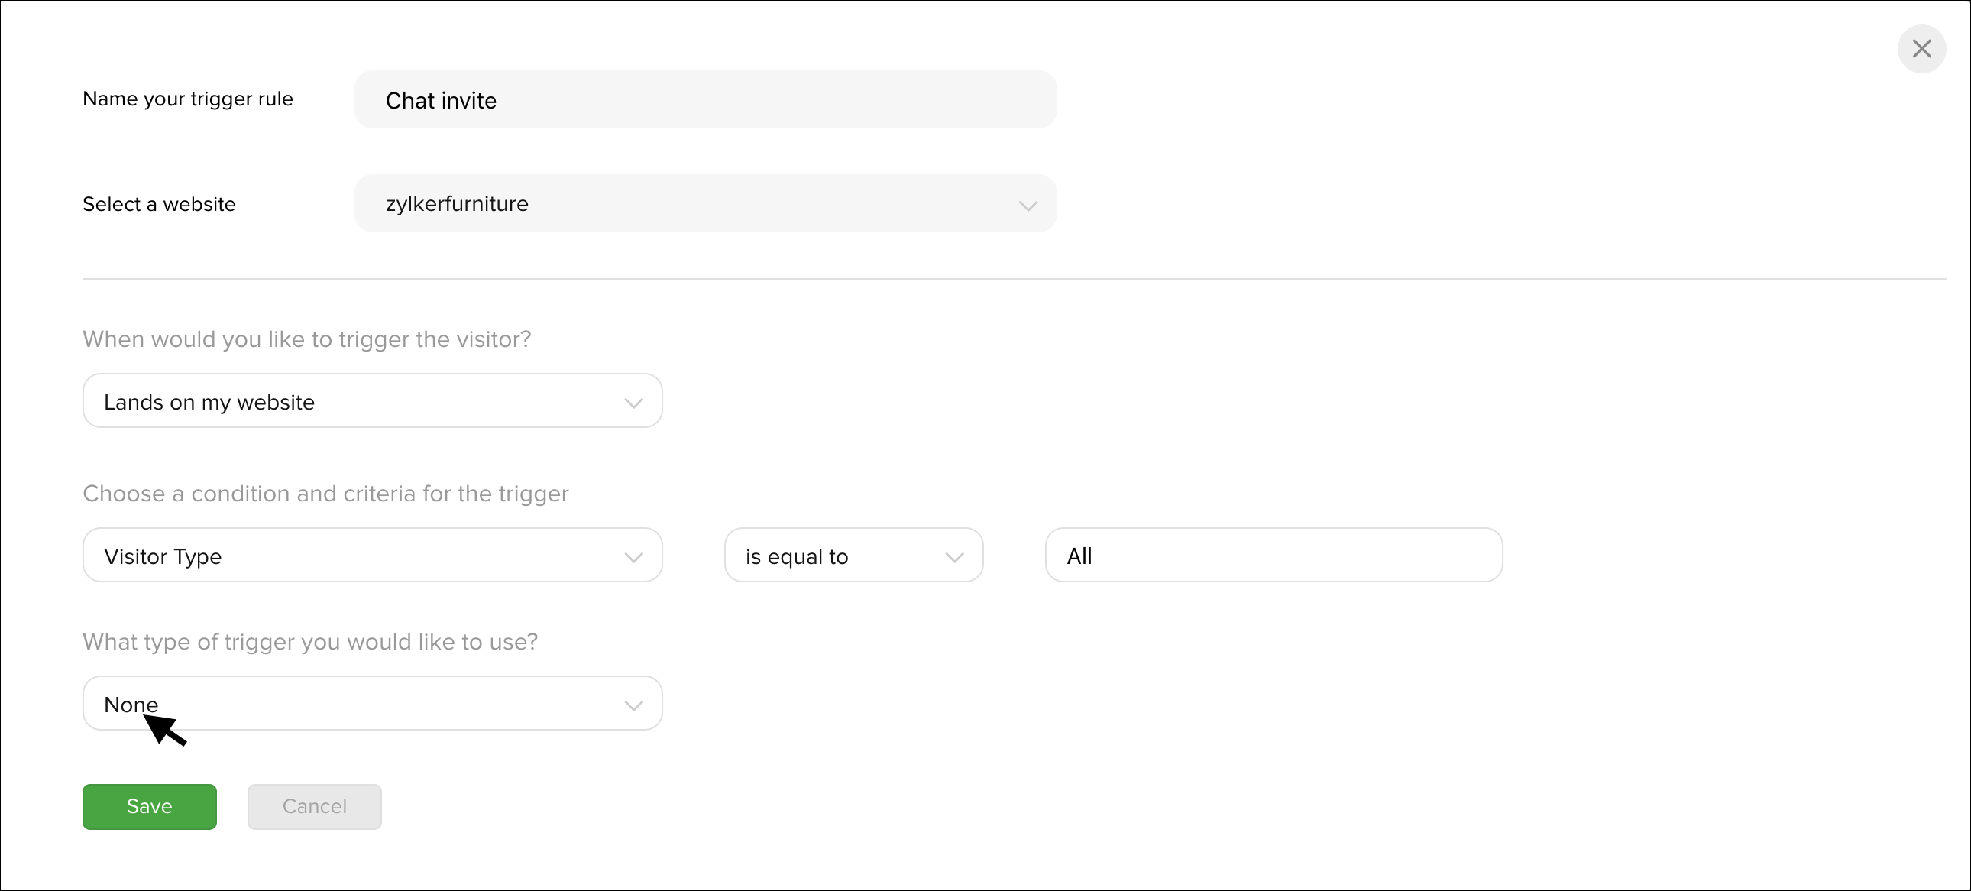
Task: Click the chevron in the website selector
Action: (x=1028, y=205)
